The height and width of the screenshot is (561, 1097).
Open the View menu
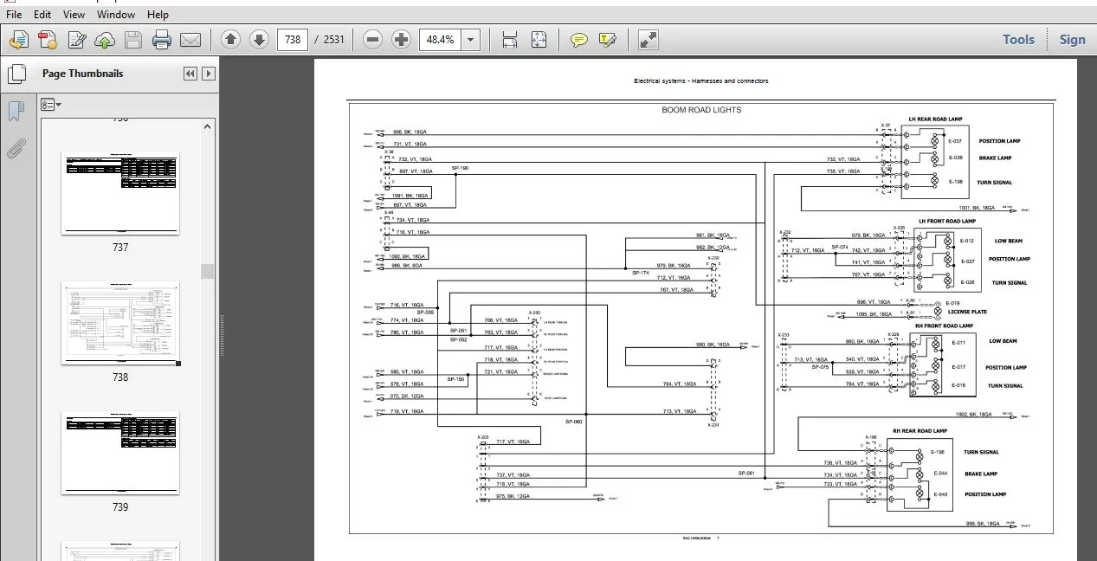click(74, 15)
